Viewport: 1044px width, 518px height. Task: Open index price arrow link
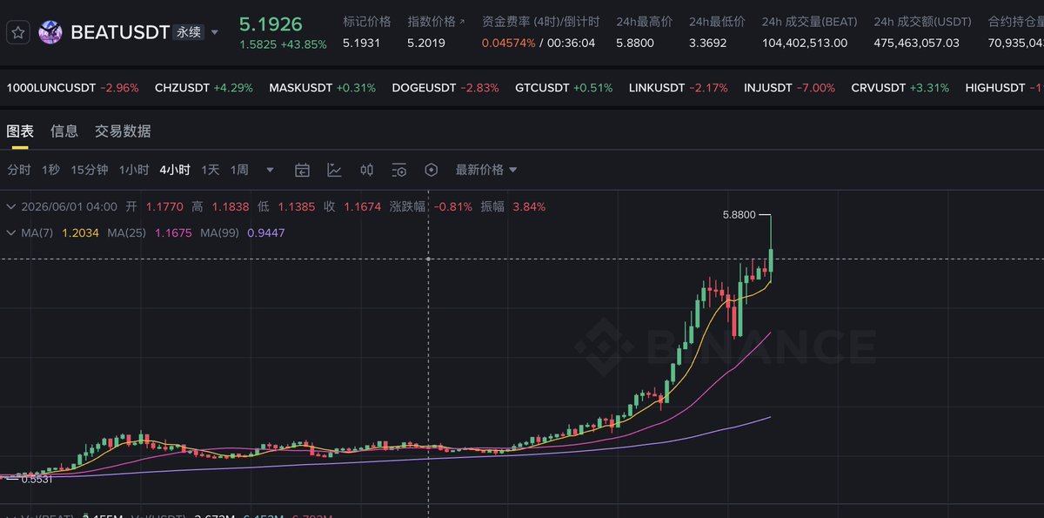coord(462,21)
